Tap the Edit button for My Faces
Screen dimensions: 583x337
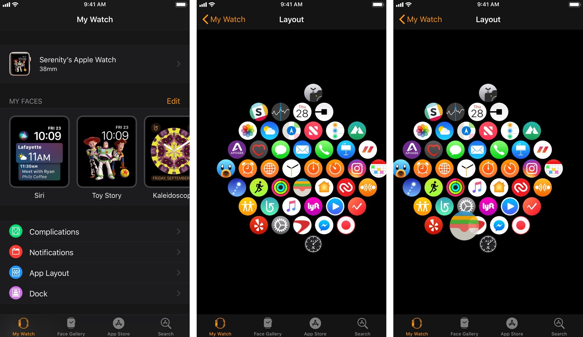pyautogui.click(x=173, y=101)
